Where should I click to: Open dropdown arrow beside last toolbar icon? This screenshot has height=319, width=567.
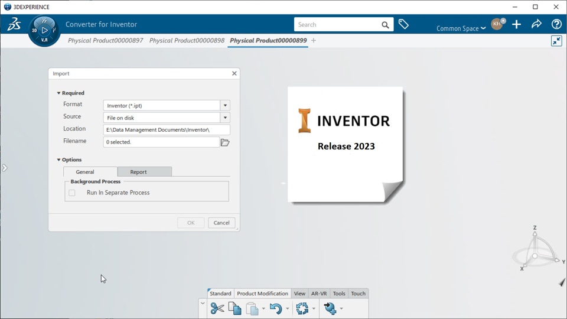click(x=341, y=308)
